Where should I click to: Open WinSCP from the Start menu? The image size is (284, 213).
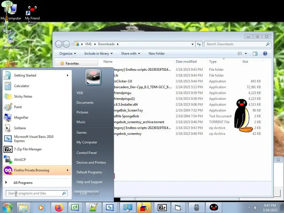click(x=37, y=159)
